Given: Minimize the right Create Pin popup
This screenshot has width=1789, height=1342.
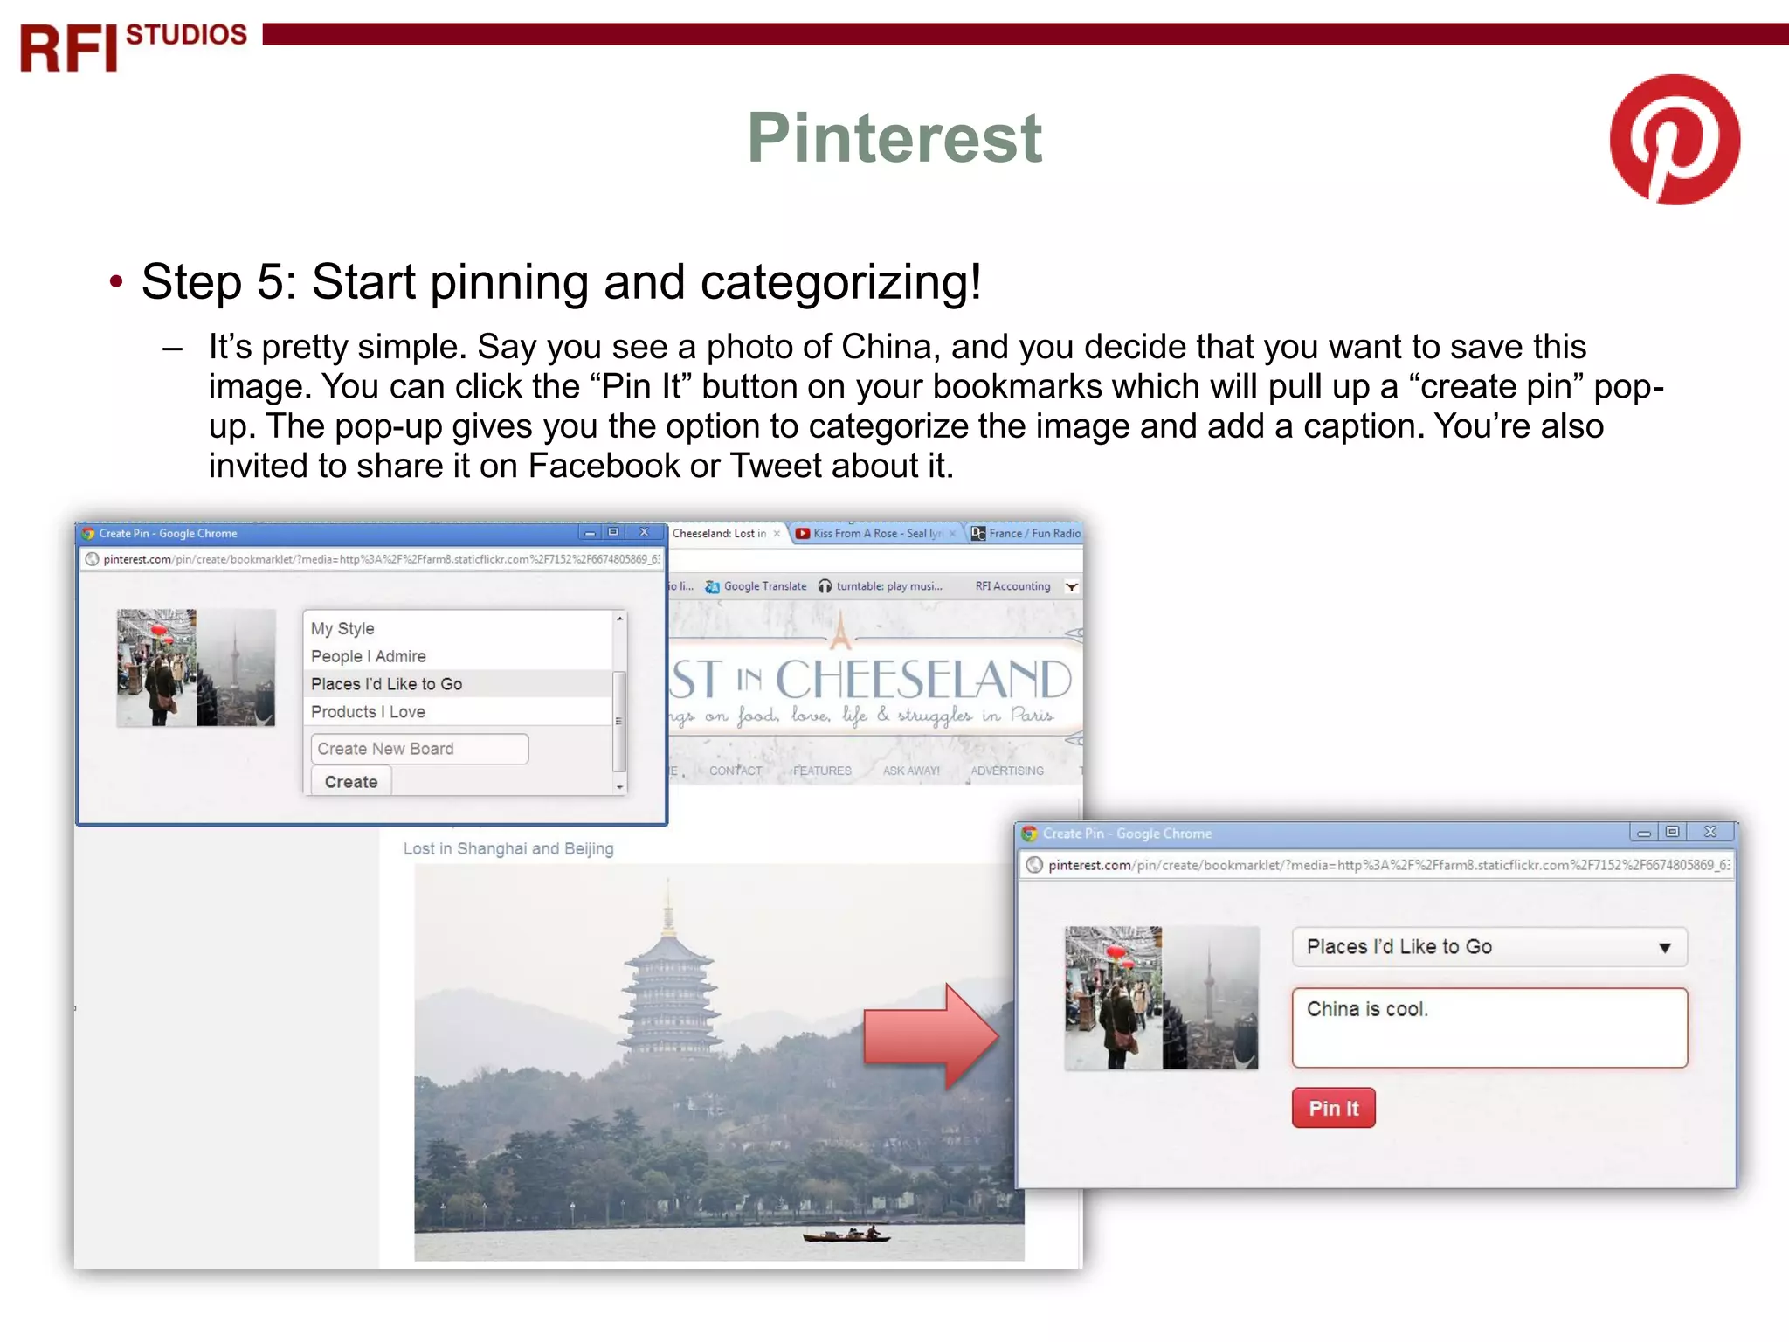Looking at the screenshot, I should click(1644, 833).
